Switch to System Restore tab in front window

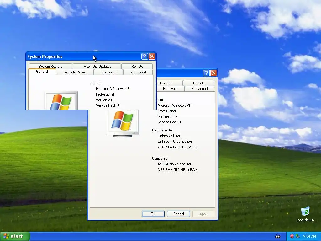click(x=50, y=67)
